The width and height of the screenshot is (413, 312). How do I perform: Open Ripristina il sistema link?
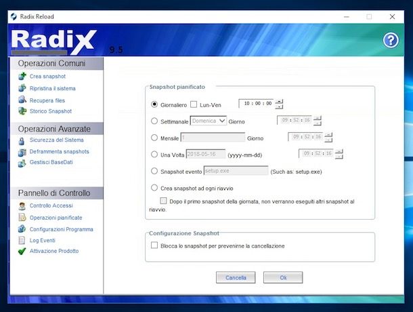53,88
